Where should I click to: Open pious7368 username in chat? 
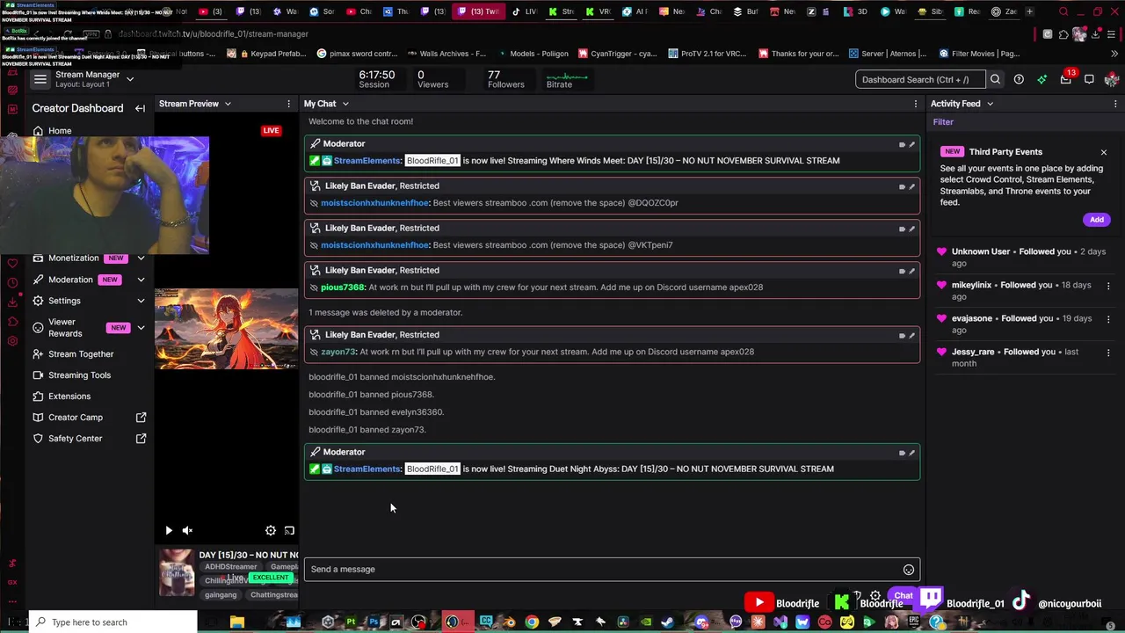342,287
